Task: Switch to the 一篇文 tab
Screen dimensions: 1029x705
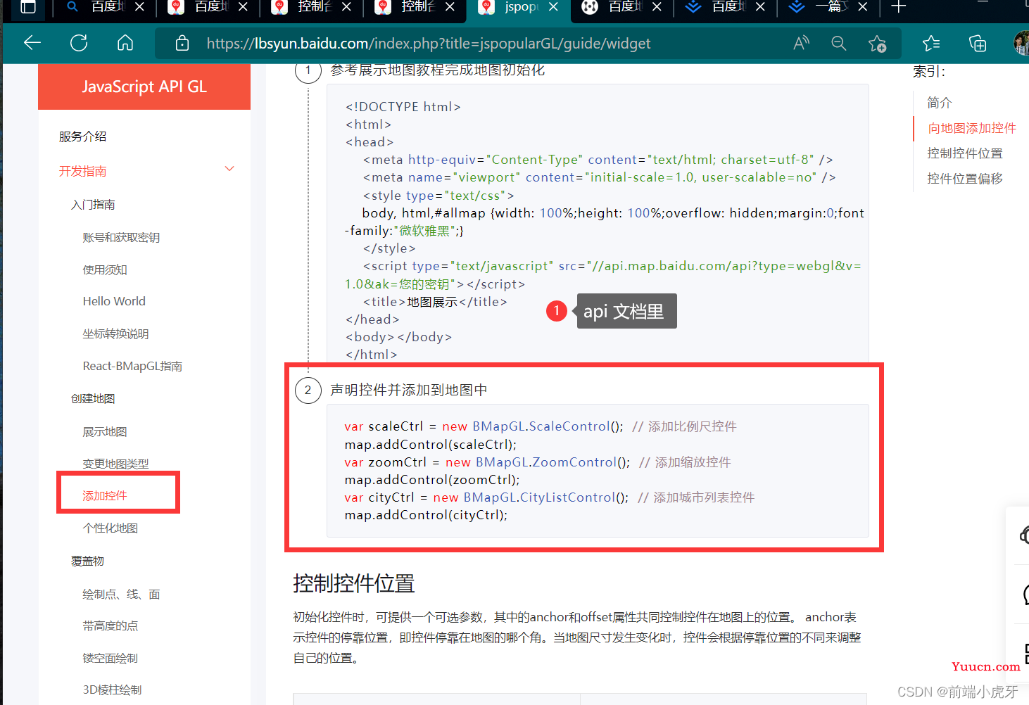Action: [x=830, y=7]
